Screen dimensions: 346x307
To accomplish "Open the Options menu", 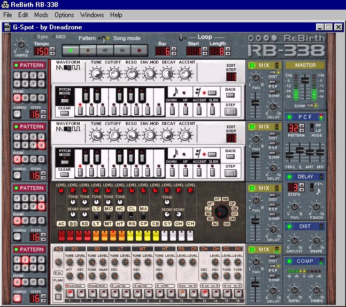I will (64, 15).
